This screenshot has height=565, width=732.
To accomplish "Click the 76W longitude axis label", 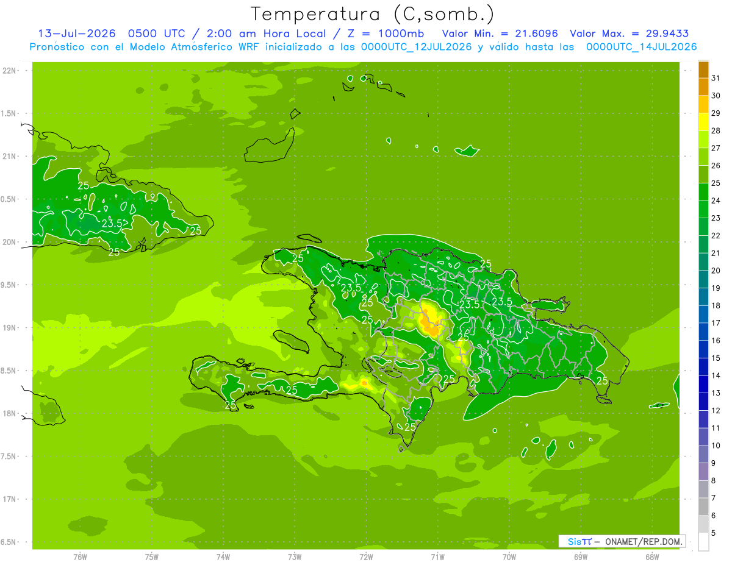I will (x=80, y=557).
